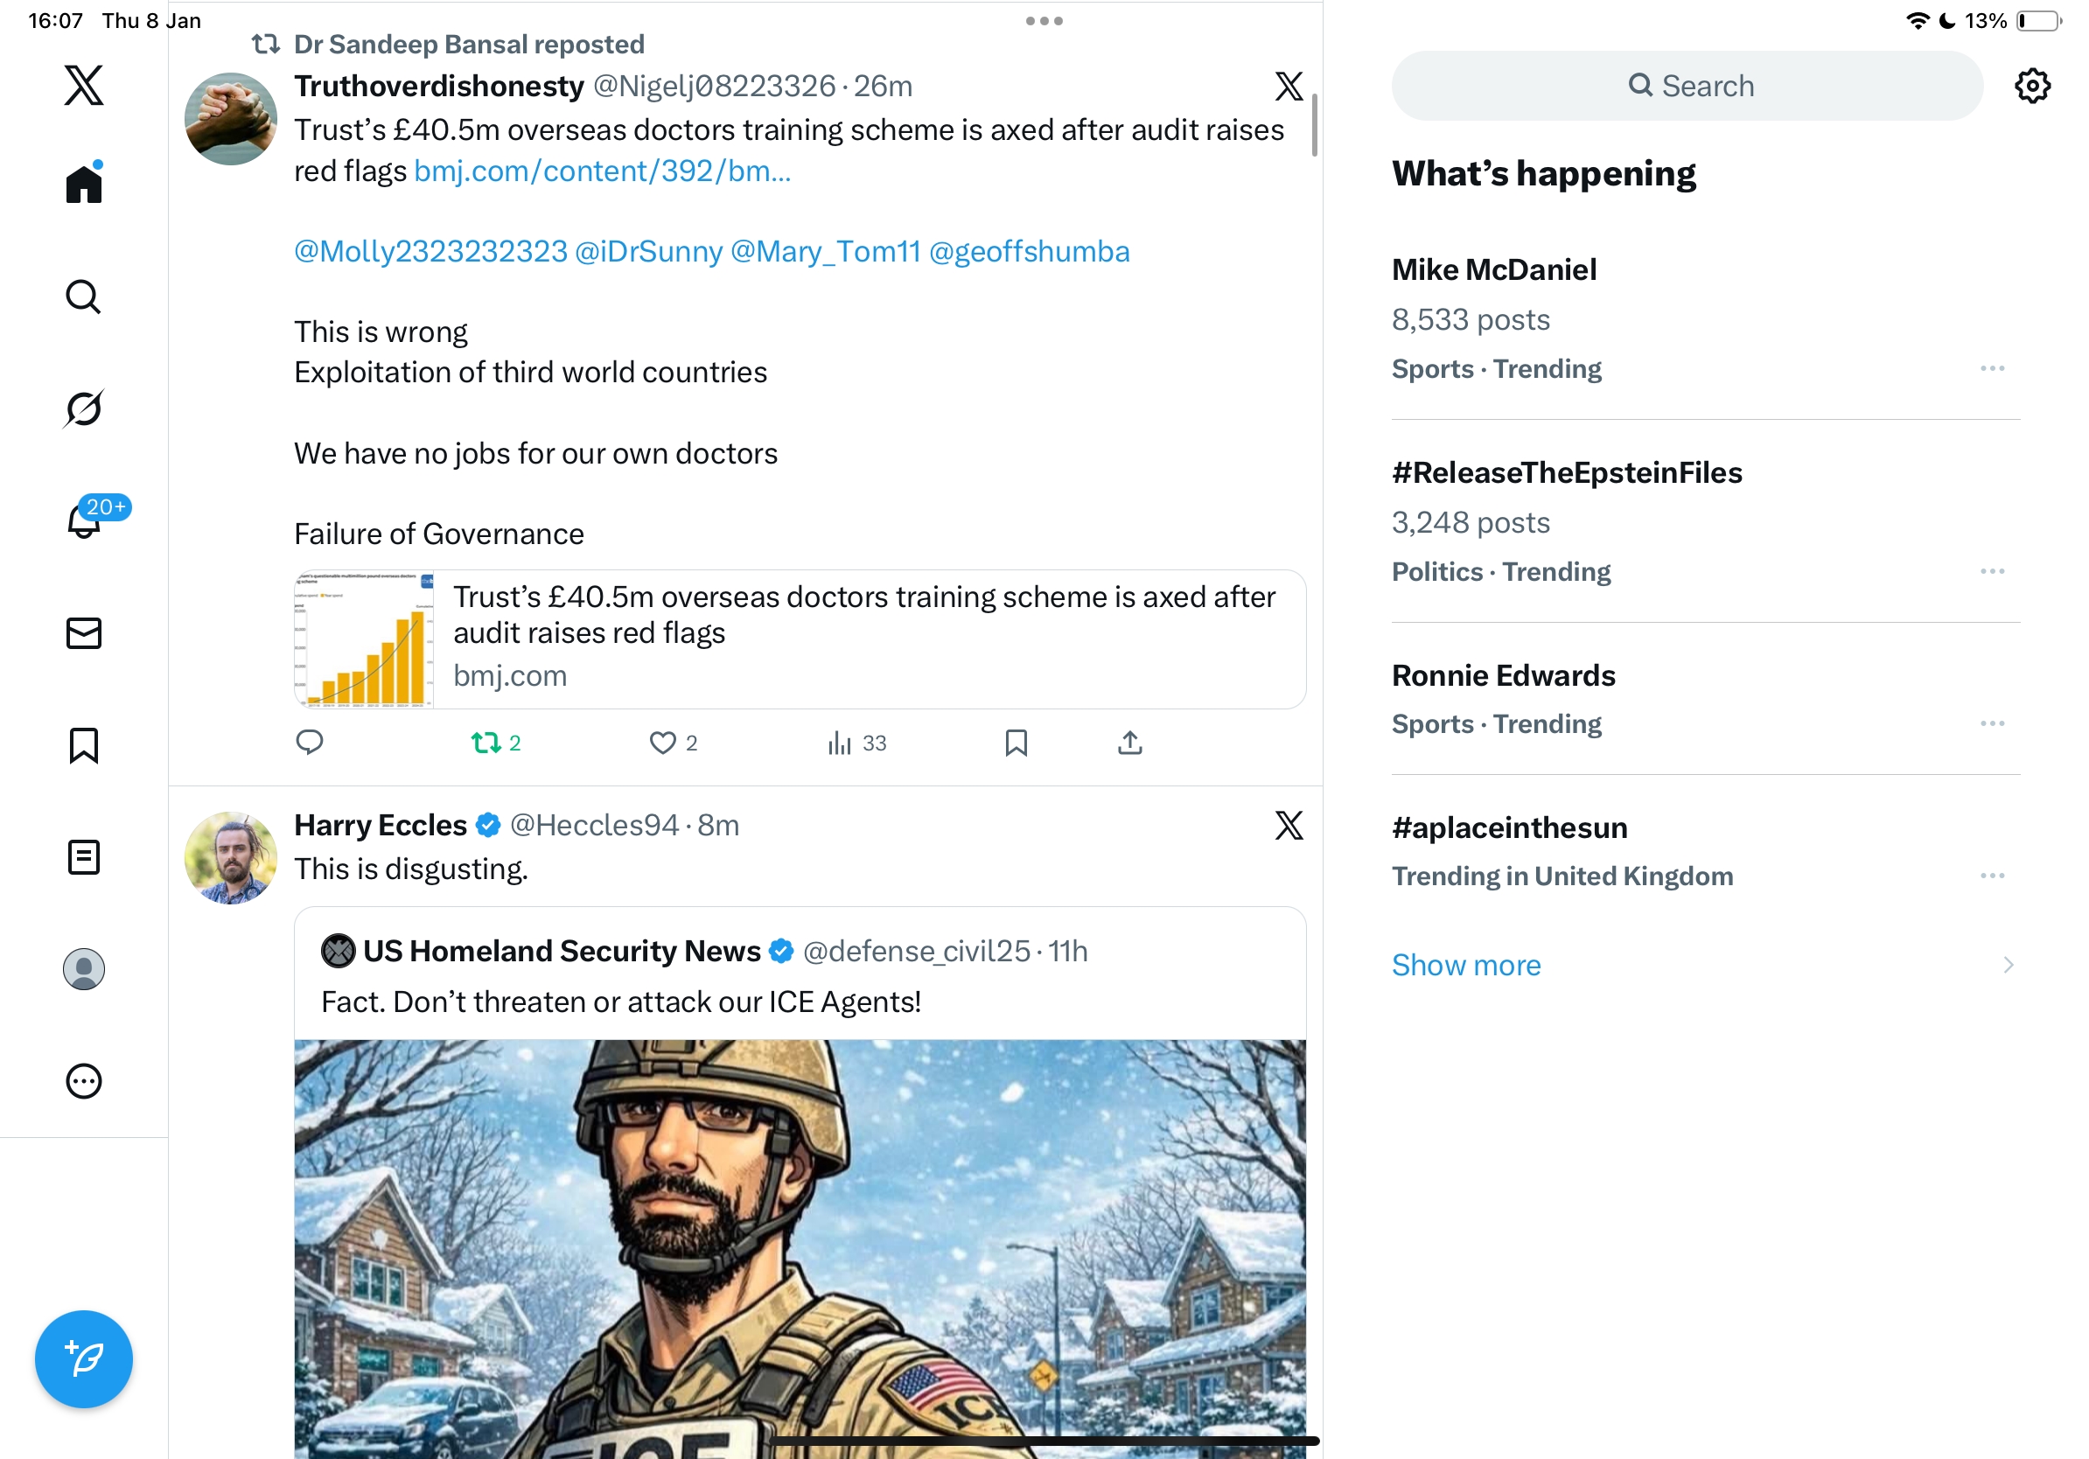The width and height of the screenshot is (2089, 1459).
Task: Open the bmj.com article link in tweet
Action: 601,171
